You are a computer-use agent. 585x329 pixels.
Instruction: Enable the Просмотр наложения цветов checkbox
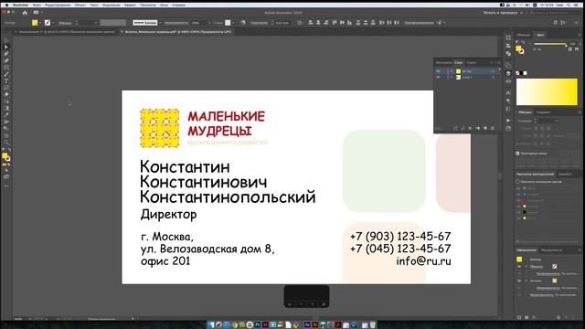[518, 182]
